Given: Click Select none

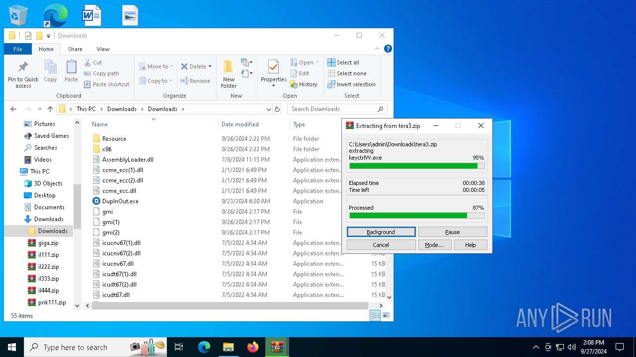Looking at the screenshot, I should click(x=347, y=73).
